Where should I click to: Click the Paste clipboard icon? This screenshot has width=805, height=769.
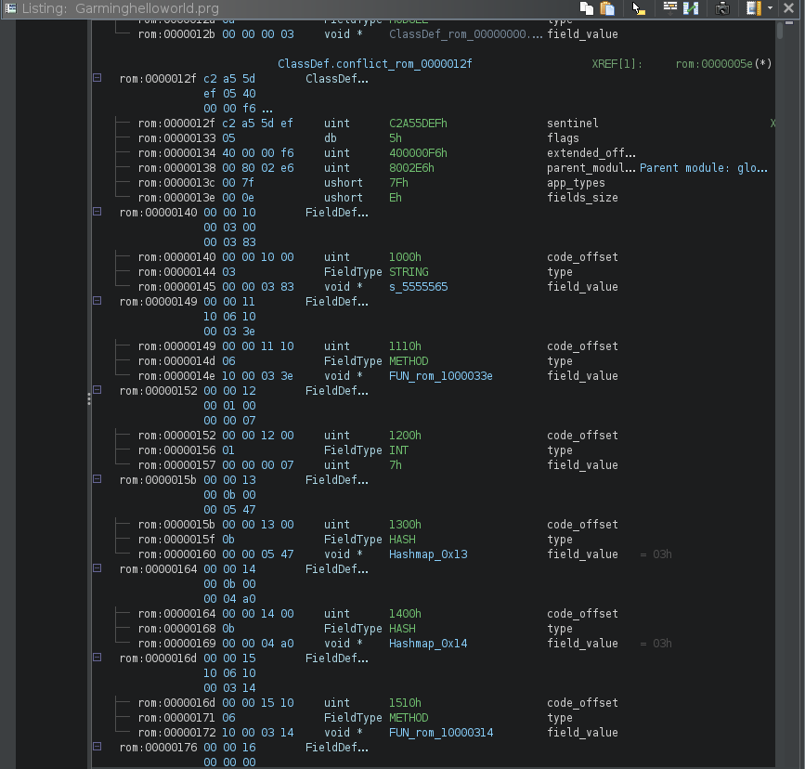click(607, 8)
